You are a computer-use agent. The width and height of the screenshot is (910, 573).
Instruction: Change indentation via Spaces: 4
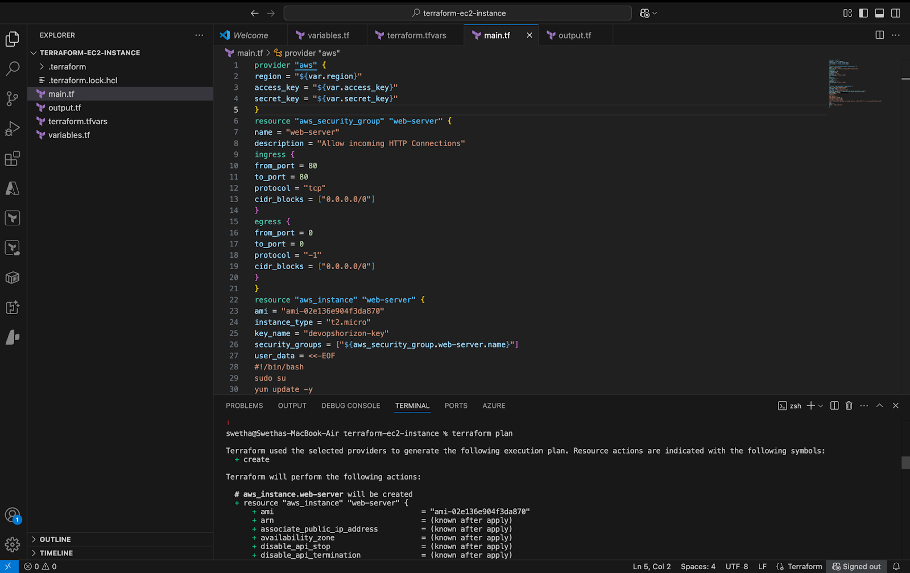pyautogui.click(x=698, y=566)
